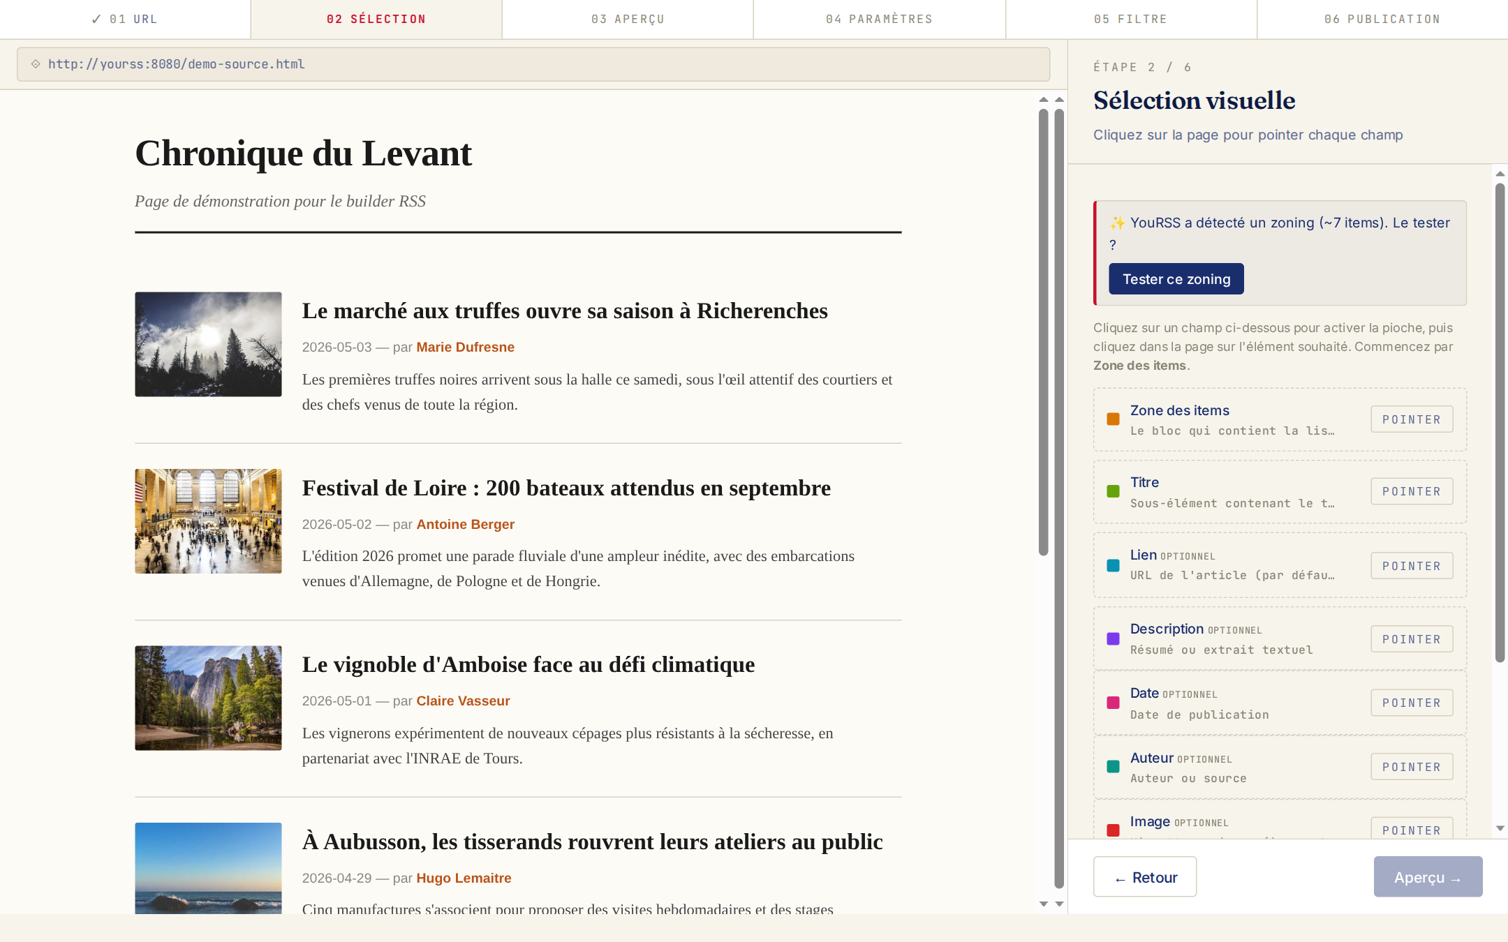This screenshot has width=1508, height=942.
Task: Click the red Image color swatch
Action: 1114,830
